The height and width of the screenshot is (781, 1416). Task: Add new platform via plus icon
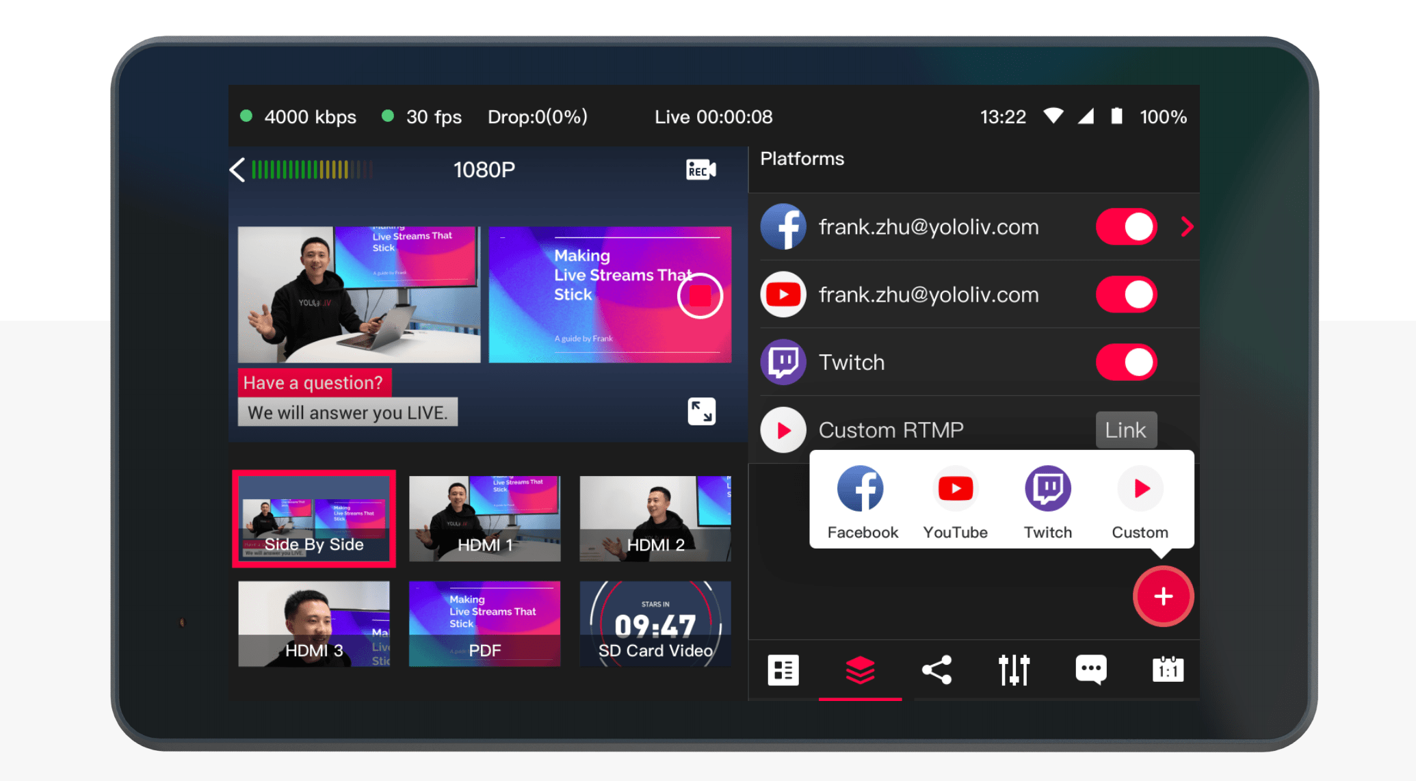pos(1162,598)
